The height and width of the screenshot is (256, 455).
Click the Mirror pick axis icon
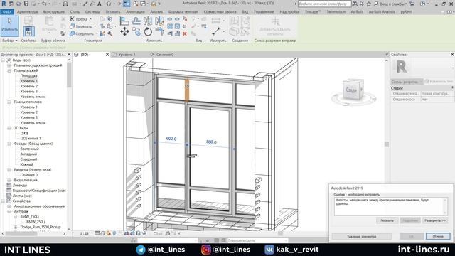148,21
